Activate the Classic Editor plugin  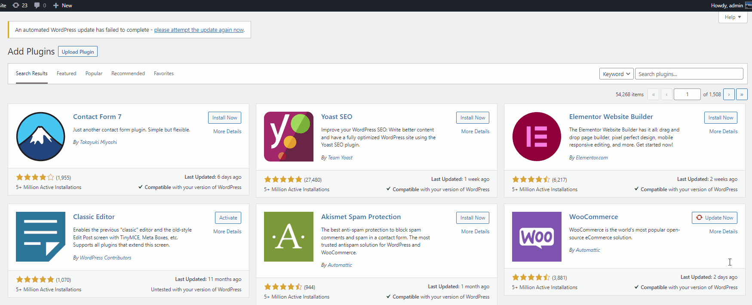(x=228, y=218)
